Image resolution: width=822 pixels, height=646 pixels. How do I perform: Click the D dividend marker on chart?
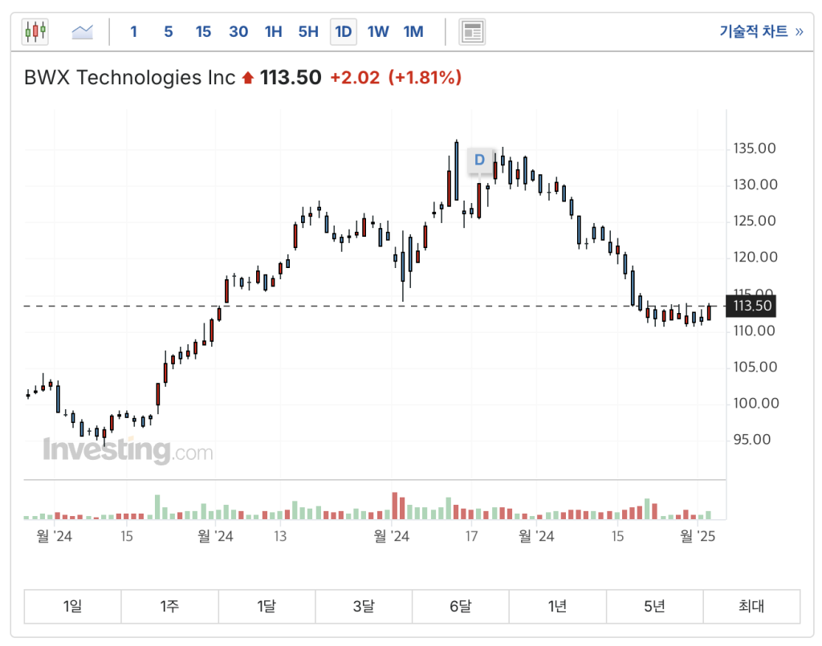(479, 160)
